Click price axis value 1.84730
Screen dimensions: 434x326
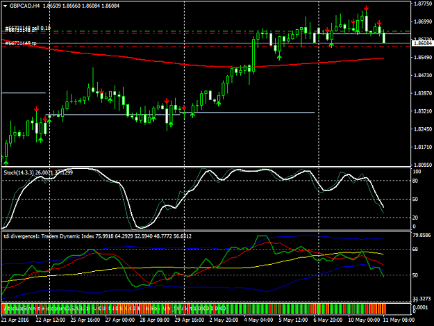(x=423, y=75)
